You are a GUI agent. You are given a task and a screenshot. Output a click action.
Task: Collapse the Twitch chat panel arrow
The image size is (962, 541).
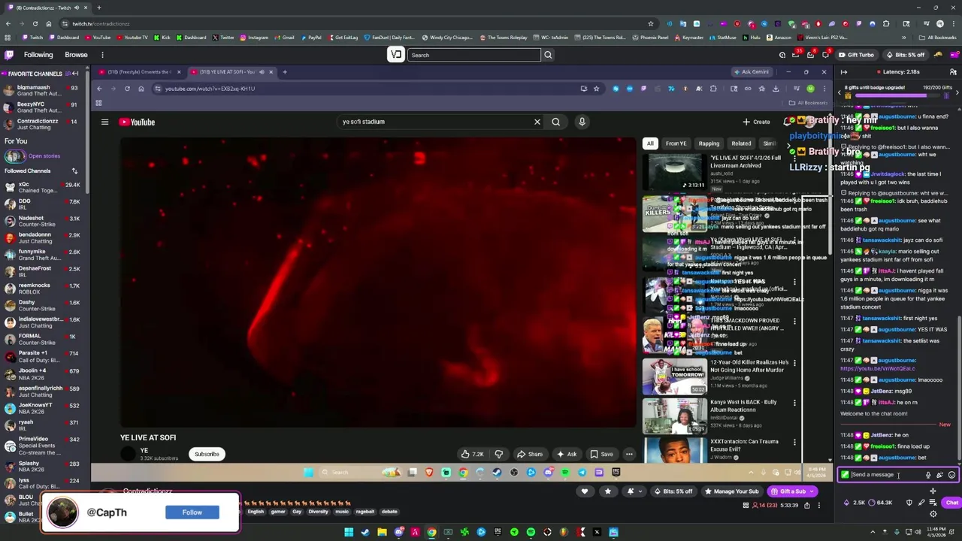tap(844, 72)
